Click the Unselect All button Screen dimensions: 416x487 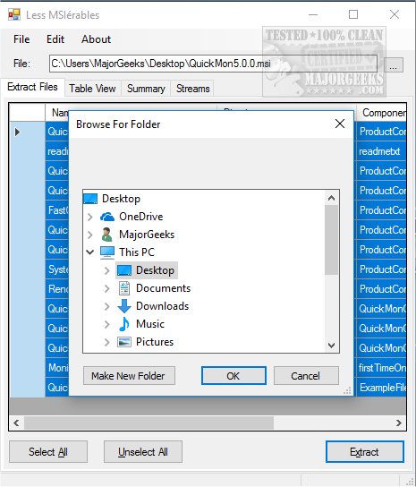pyautogui.click(x=143, y=451)
